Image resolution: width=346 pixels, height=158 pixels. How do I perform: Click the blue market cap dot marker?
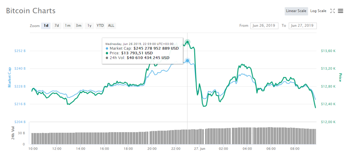pos(187,61)
